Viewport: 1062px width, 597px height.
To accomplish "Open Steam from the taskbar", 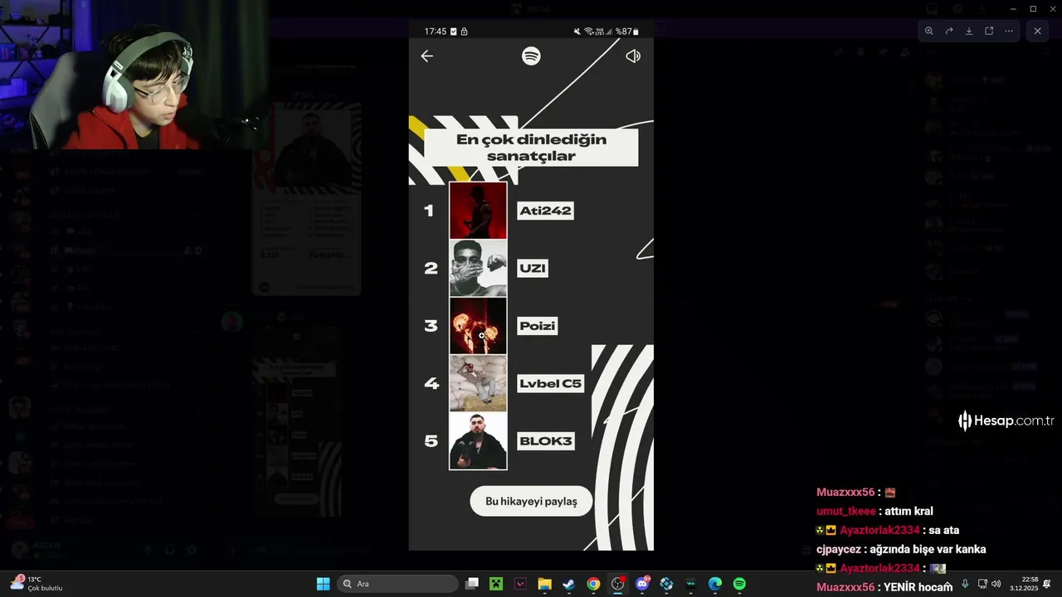I will tap(568, 584).
